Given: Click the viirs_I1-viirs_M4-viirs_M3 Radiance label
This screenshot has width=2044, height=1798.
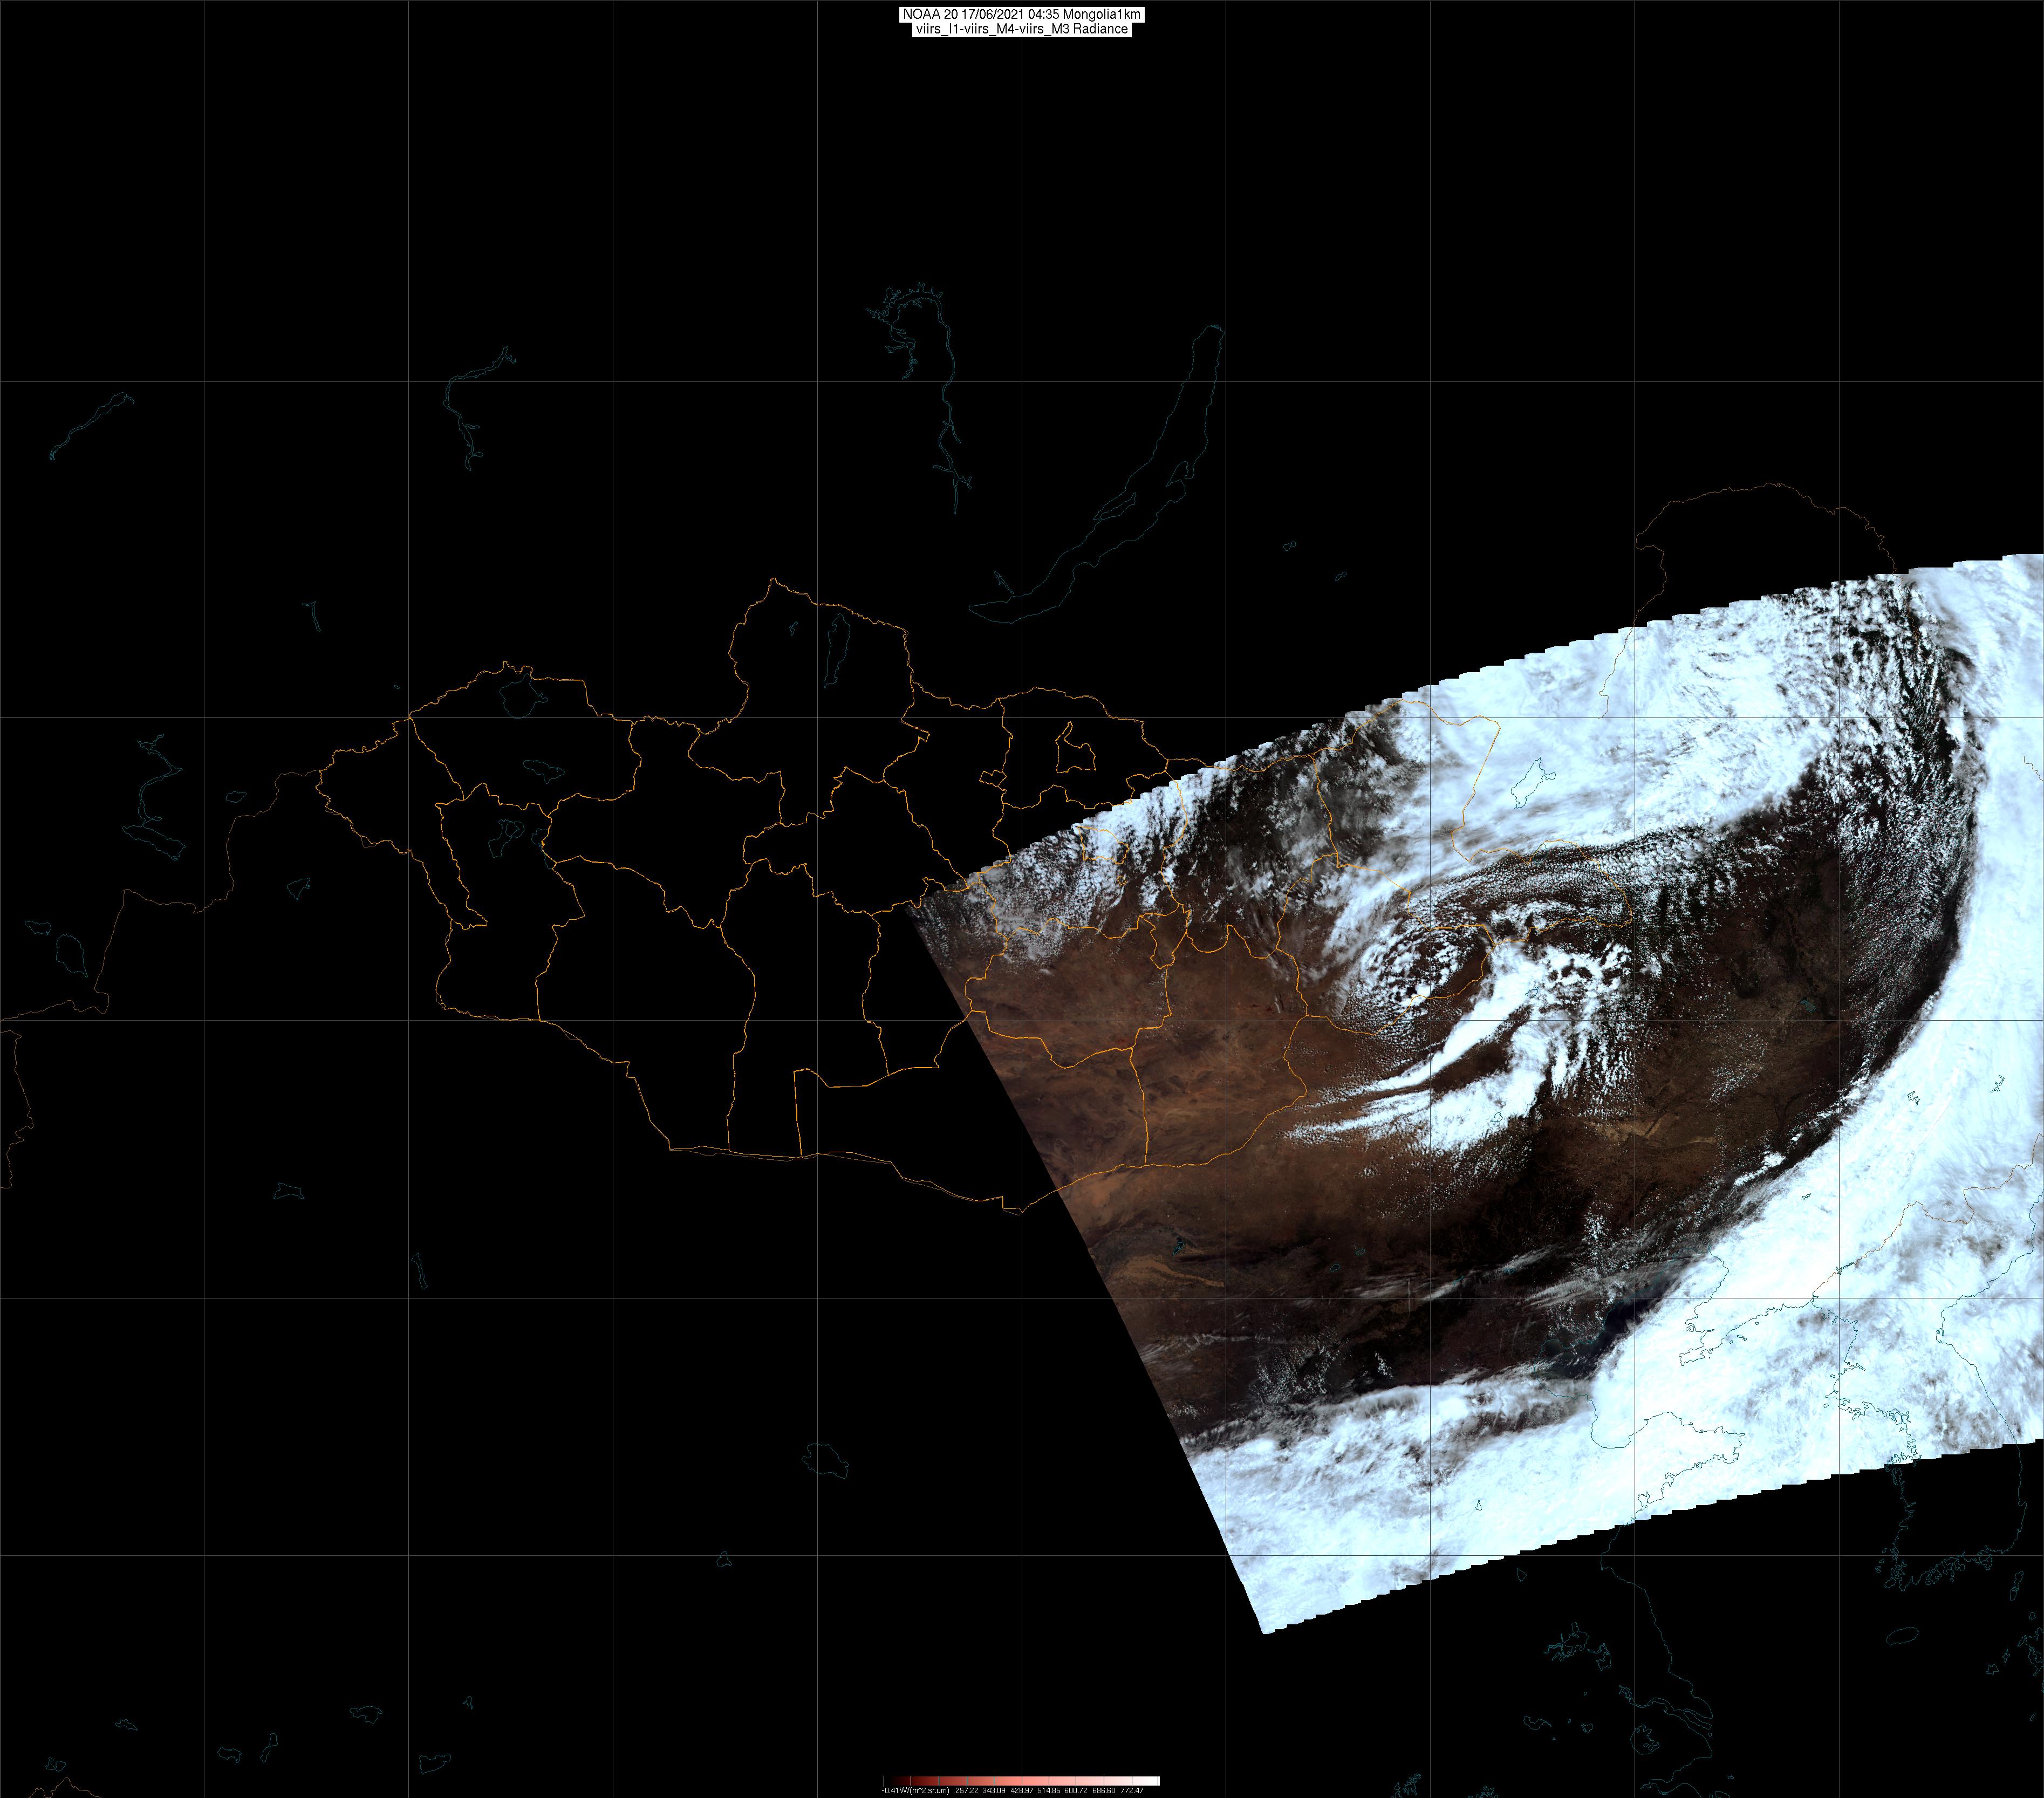Looking at the screenshot, I should pyautogui.click(x=1021, y=29).
